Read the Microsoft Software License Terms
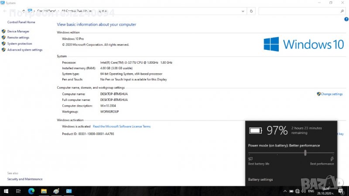Image resolution: width=349 pixels, height=196 pixels. (122, 127)
